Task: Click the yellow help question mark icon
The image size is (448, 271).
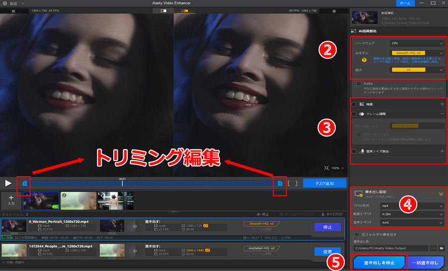Action: click(358, 60)
